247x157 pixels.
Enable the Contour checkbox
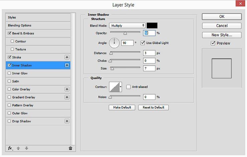(12, 41)
